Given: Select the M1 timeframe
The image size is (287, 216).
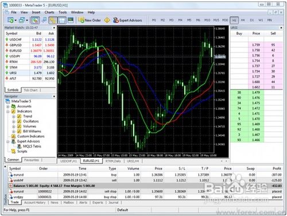Looking at the screenshot, I should 154,20.
